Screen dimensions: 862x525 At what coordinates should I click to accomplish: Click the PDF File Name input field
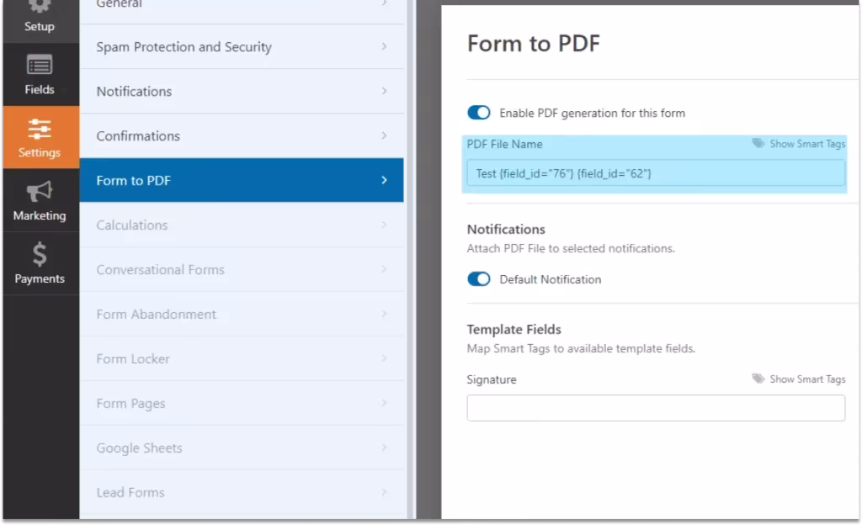pyautogui.click(x=655, y=173)
